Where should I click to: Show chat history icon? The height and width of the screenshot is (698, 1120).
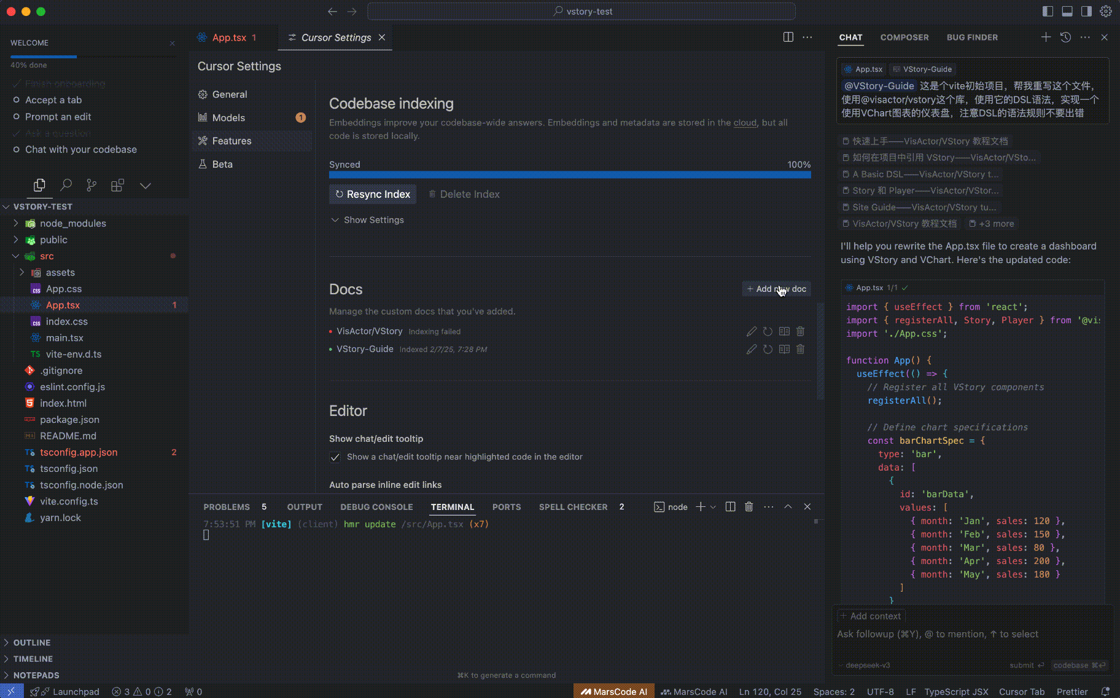point(1065,37)
